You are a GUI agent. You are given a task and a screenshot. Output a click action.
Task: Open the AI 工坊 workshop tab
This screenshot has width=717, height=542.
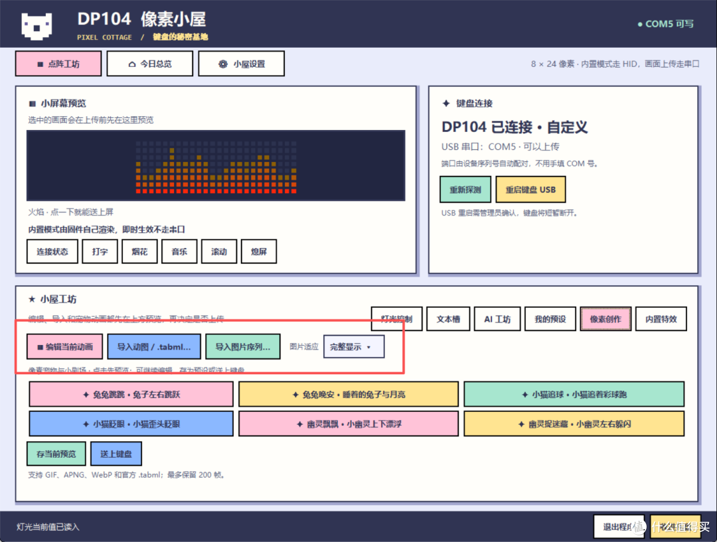point(497,319)
